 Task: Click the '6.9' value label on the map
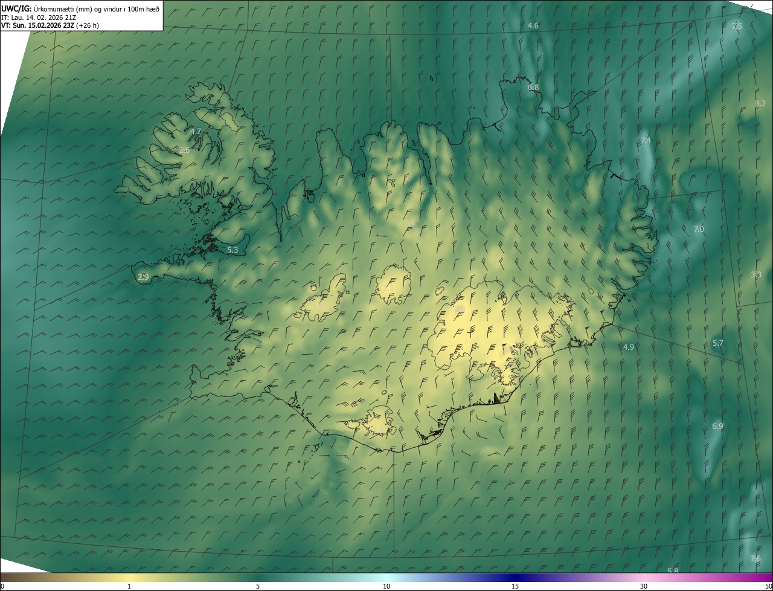(717, 427)
